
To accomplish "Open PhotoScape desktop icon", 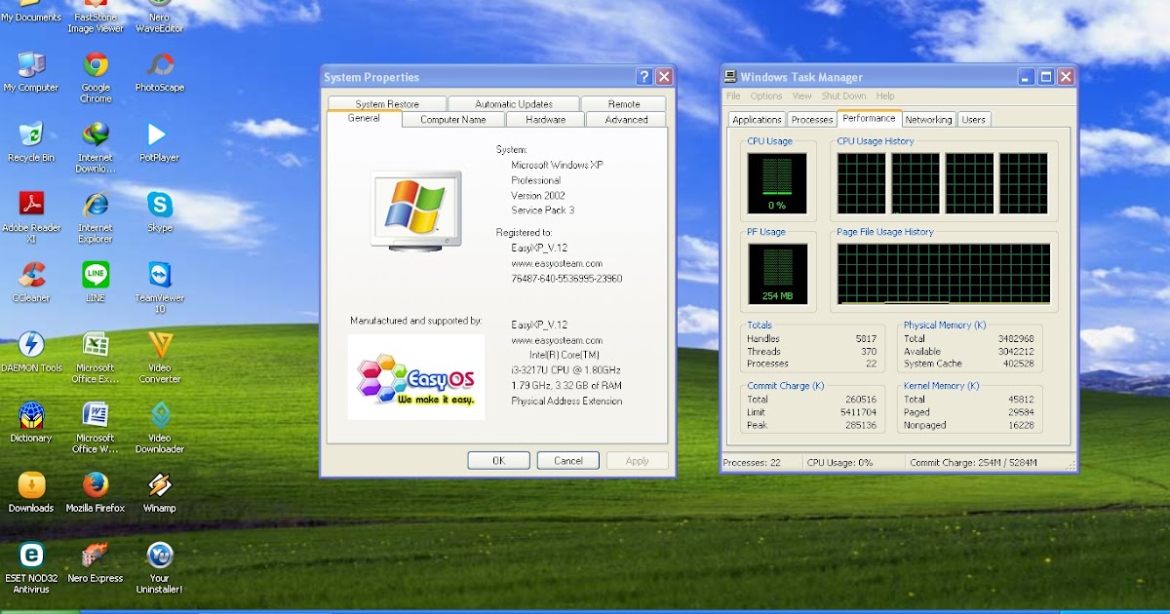I will coord(160,72).
